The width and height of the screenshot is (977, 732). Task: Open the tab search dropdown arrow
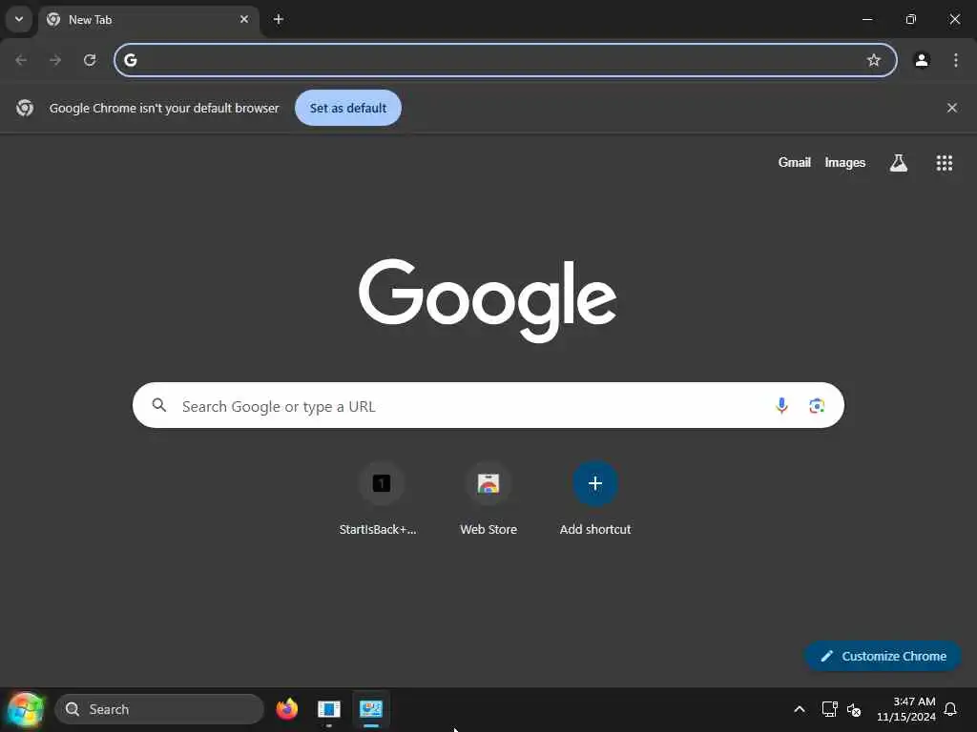click(19, 19)
